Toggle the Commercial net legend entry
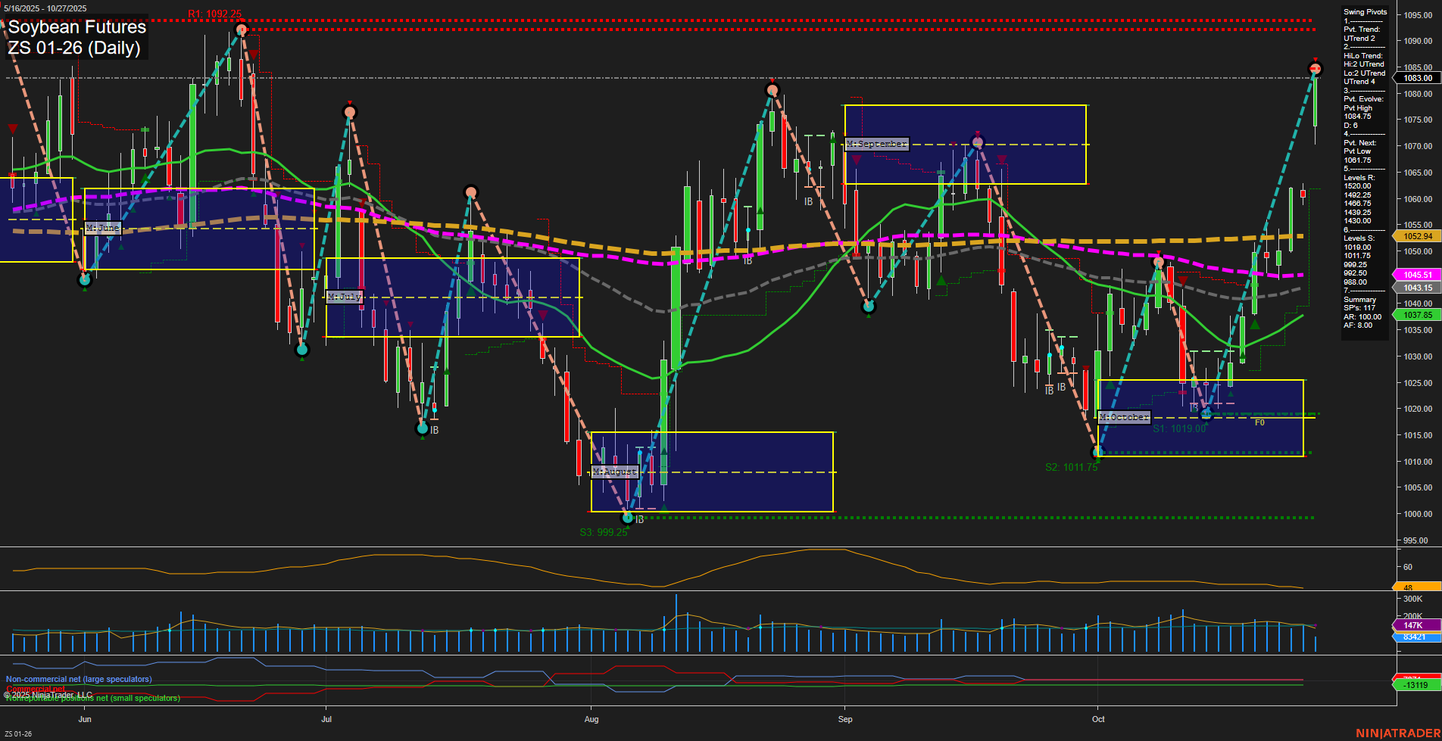Screen dimensions: 1442x741 coord(33,689)
